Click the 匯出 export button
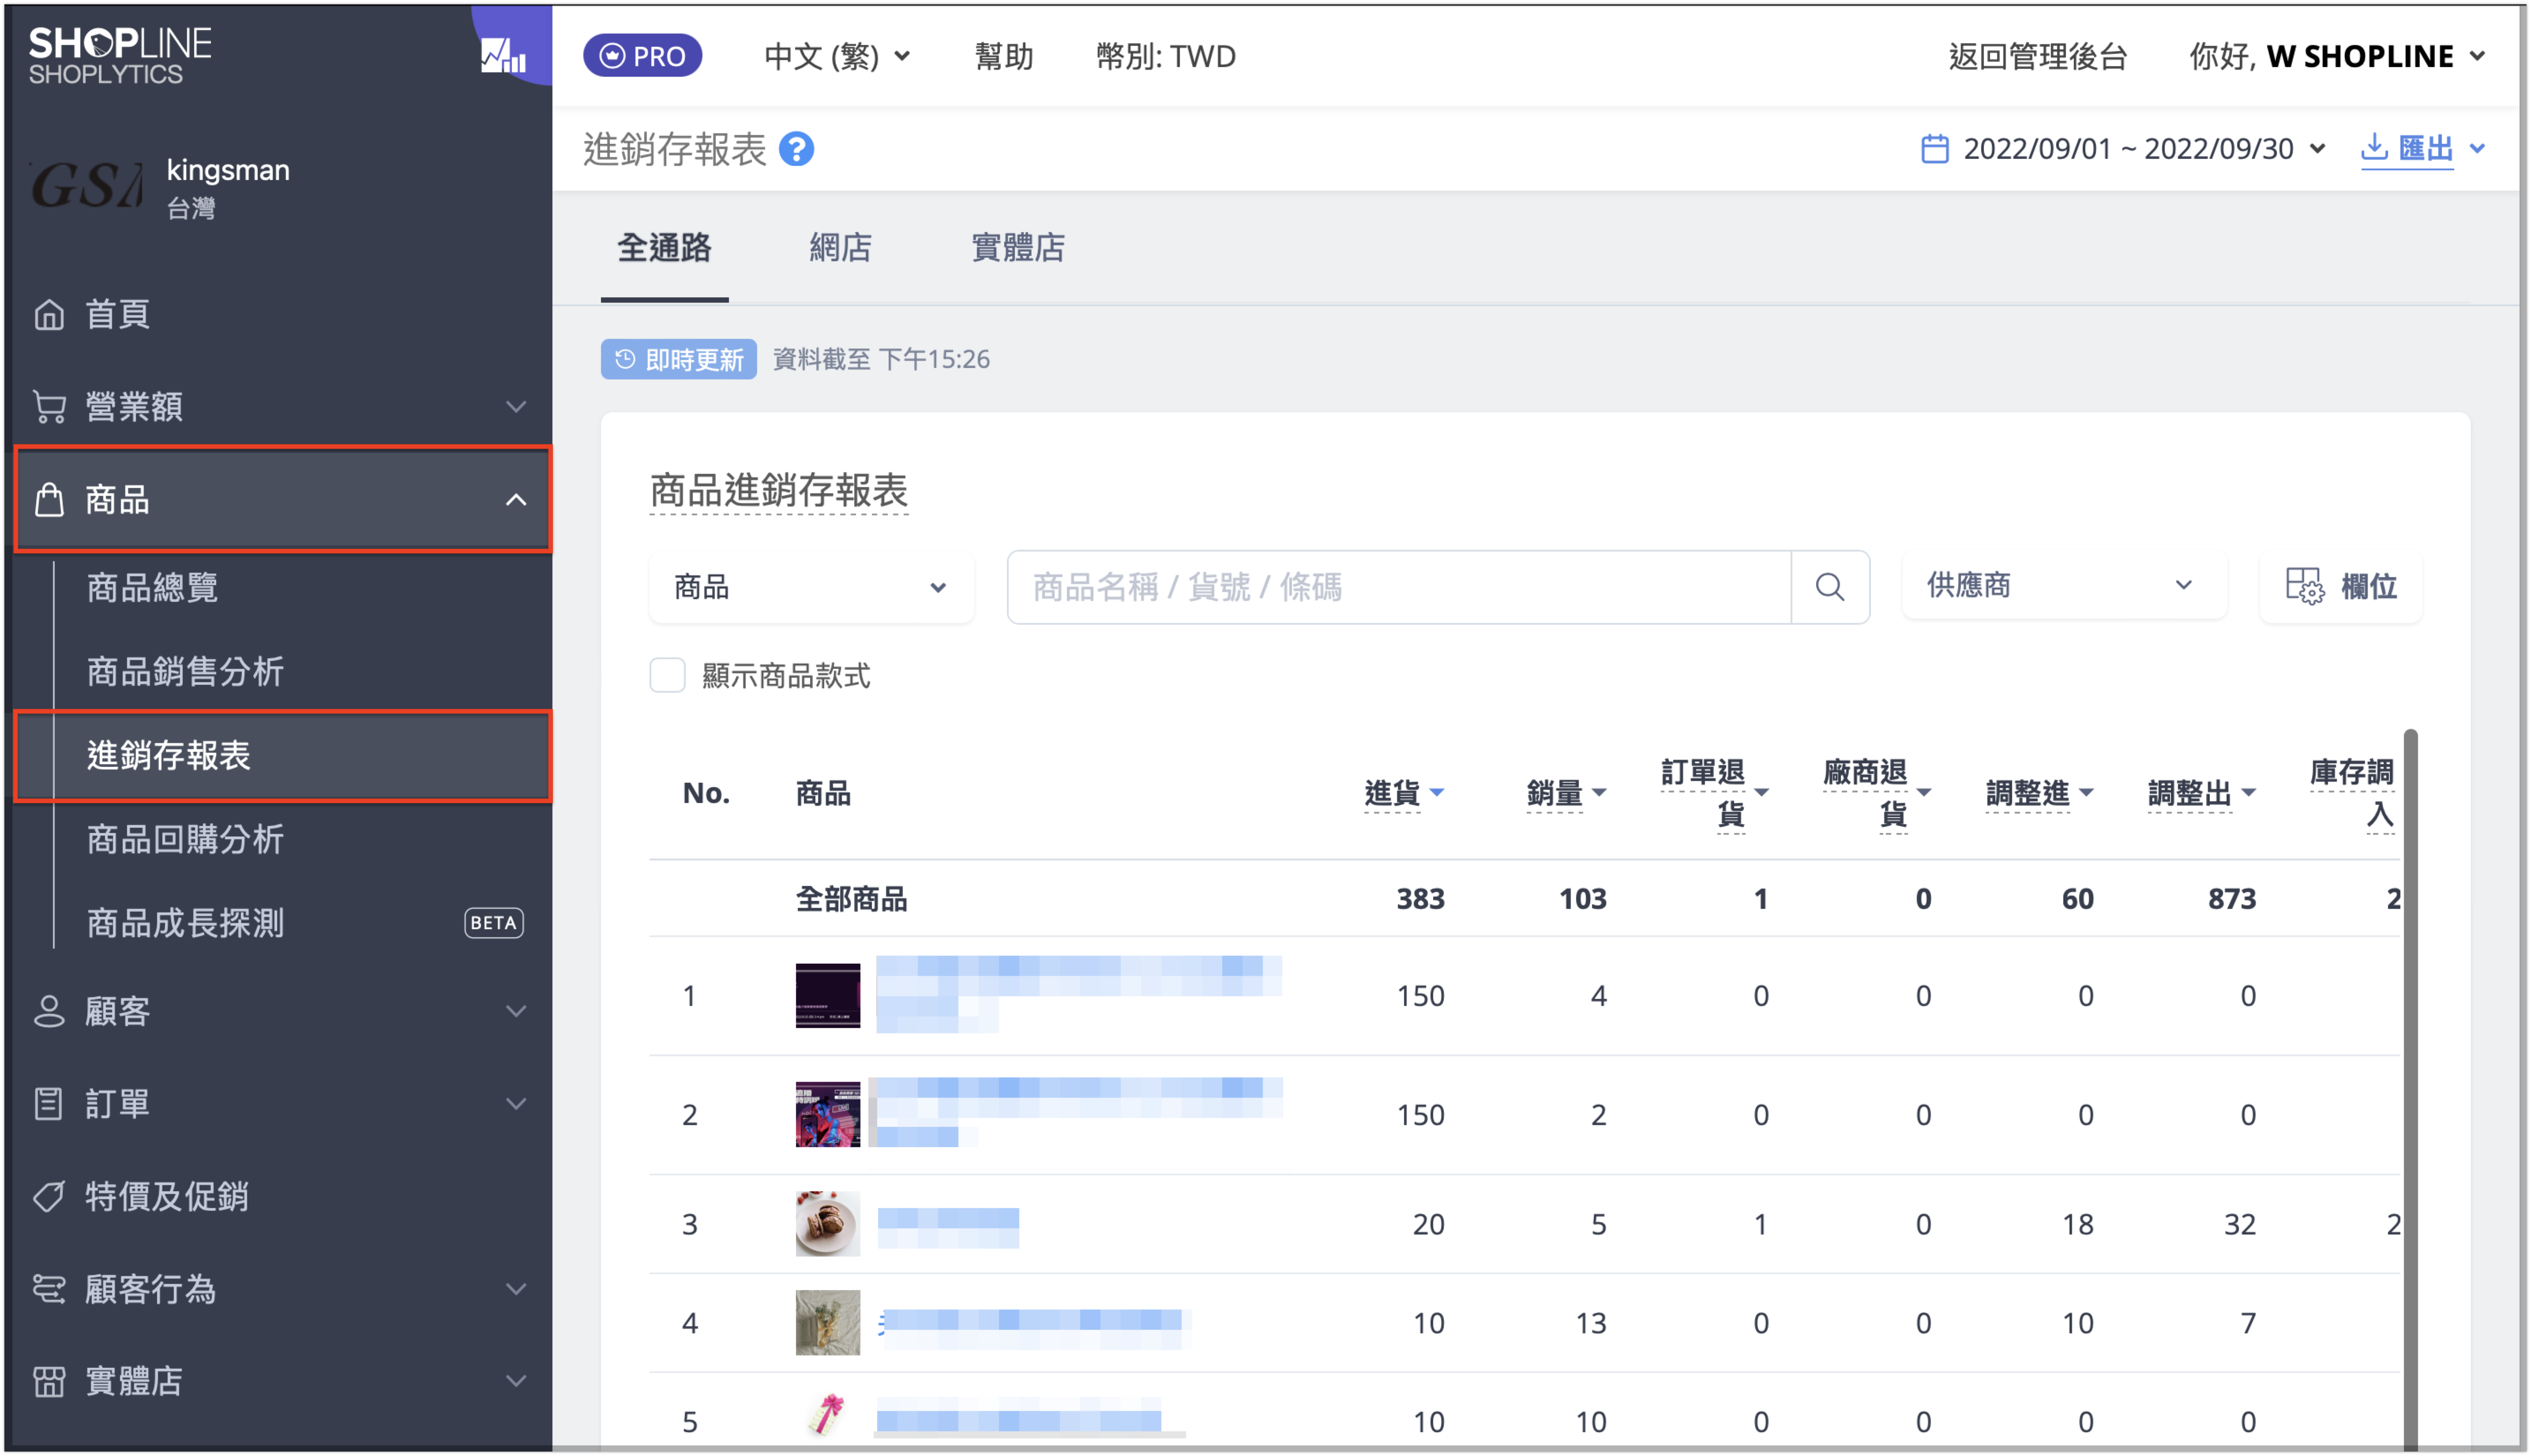 [x=2408, y=149]
